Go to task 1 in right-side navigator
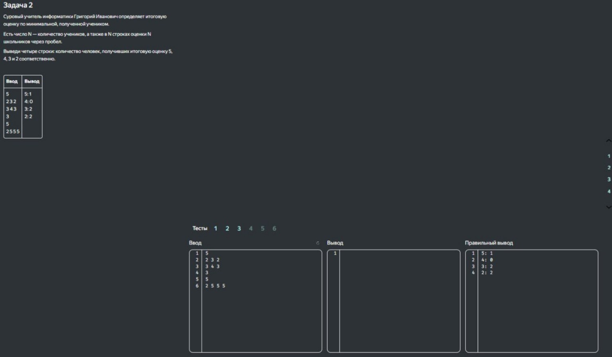 tap(609, 156)
